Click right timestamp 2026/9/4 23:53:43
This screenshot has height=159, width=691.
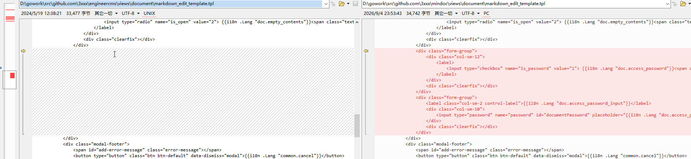tap(383, 13)
